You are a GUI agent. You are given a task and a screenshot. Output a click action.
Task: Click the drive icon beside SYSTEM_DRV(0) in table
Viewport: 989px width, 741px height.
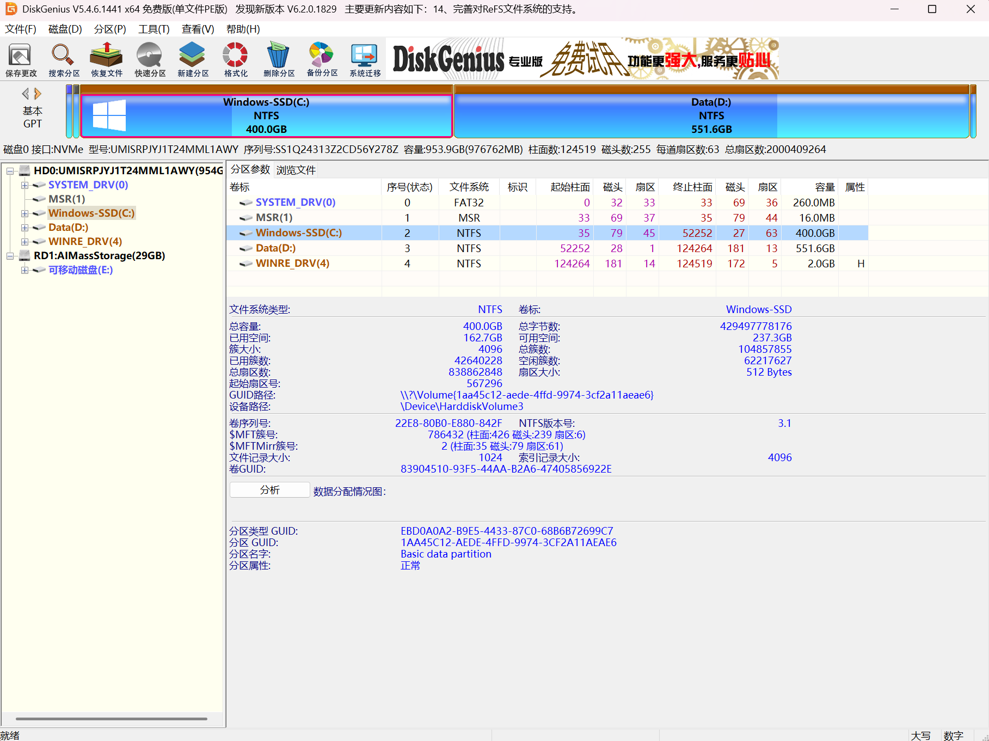[x=246, y=203]
